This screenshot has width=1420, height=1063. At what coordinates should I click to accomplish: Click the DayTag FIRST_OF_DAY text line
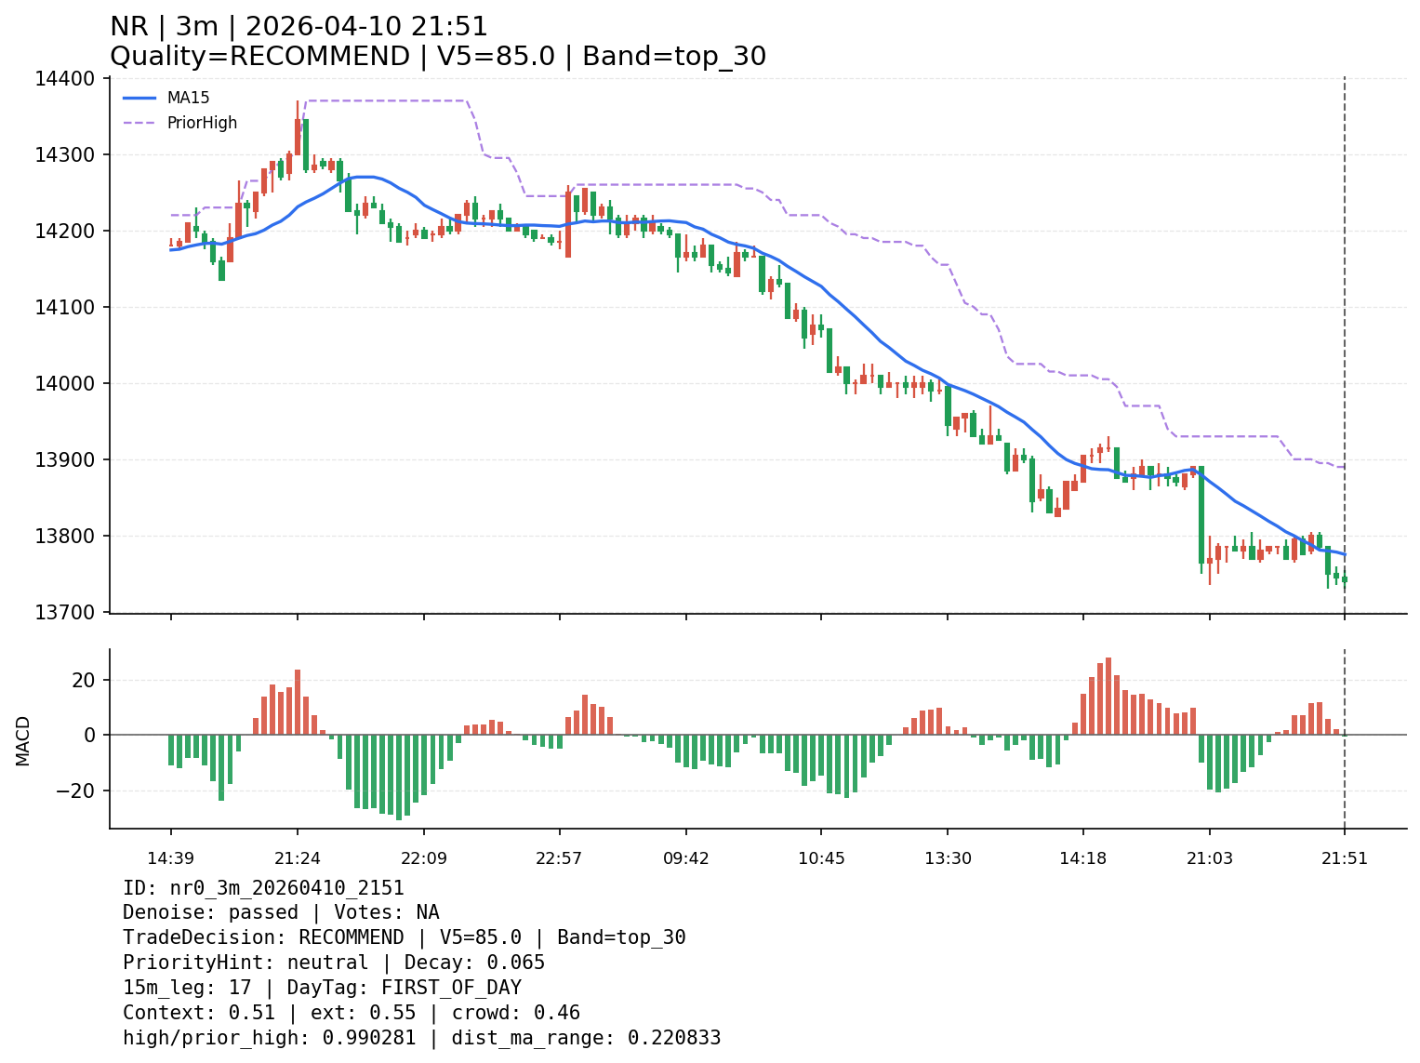click(322, 988)
